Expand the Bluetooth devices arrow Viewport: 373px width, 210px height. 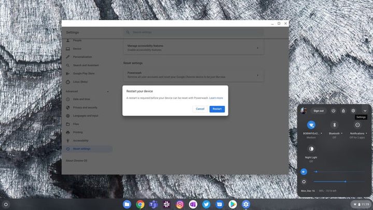coord(342,133)
